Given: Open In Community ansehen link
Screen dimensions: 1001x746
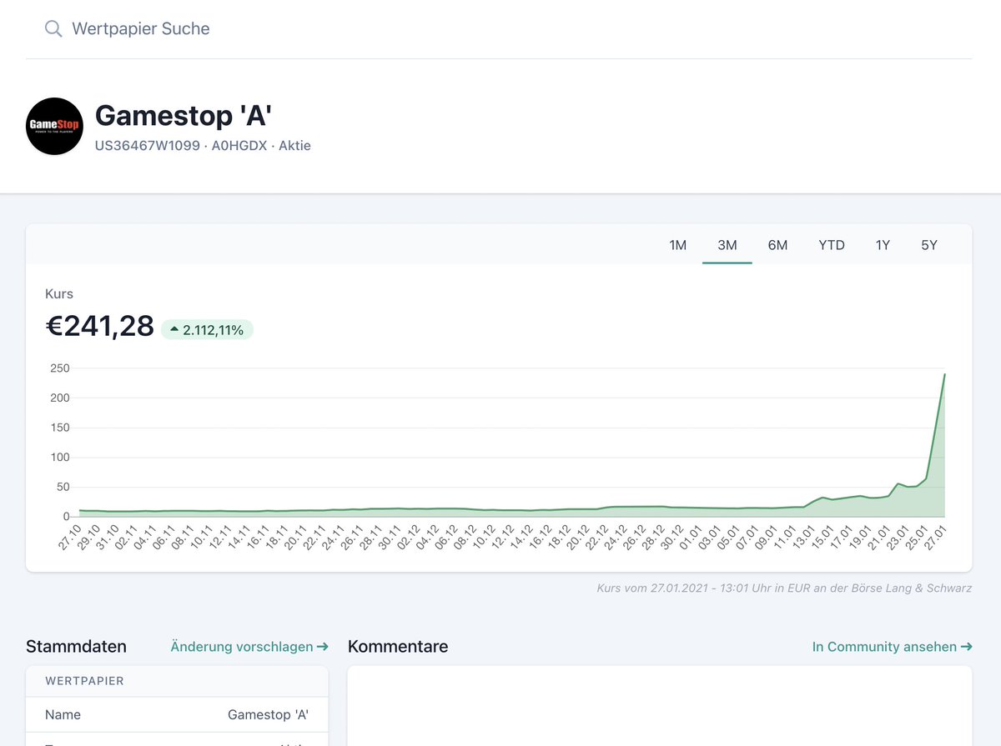Looking at the screenshot, I should click(x=893, y=647).
